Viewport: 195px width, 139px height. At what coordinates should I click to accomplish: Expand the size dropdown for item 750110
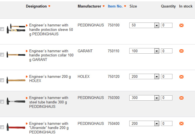click(157, 51)
